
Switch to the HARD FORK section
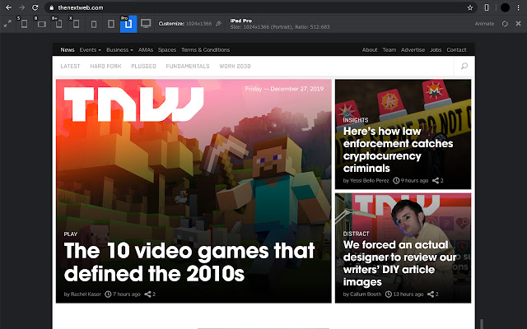pyautogui.click(x=105, y=66)
